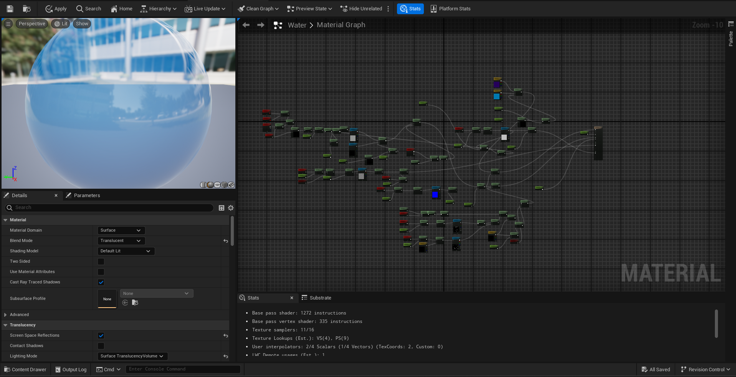Open the Shading Model dropdown

126,251
